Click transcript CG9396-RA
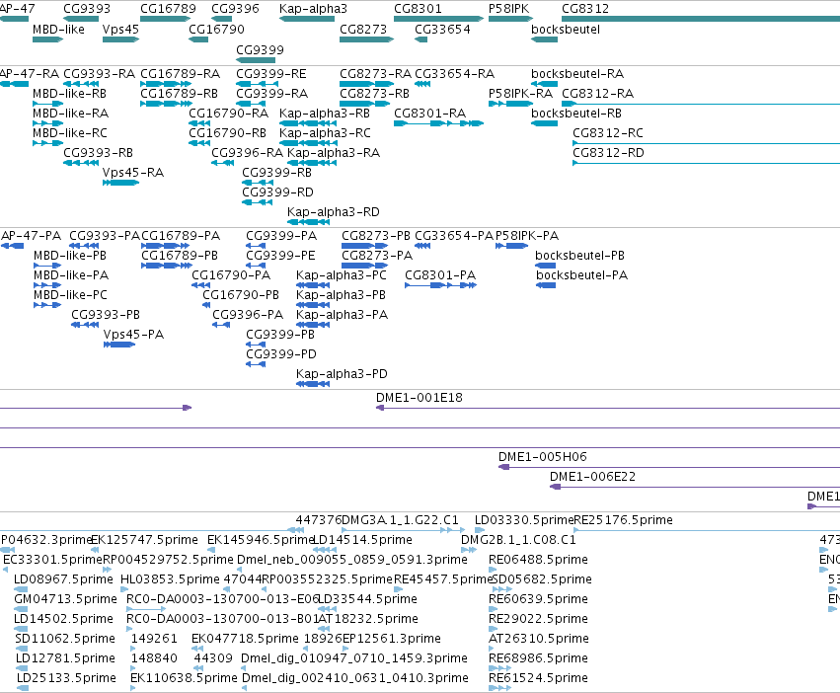This screenshot has width=840, height=693. [x=247, y=153]
